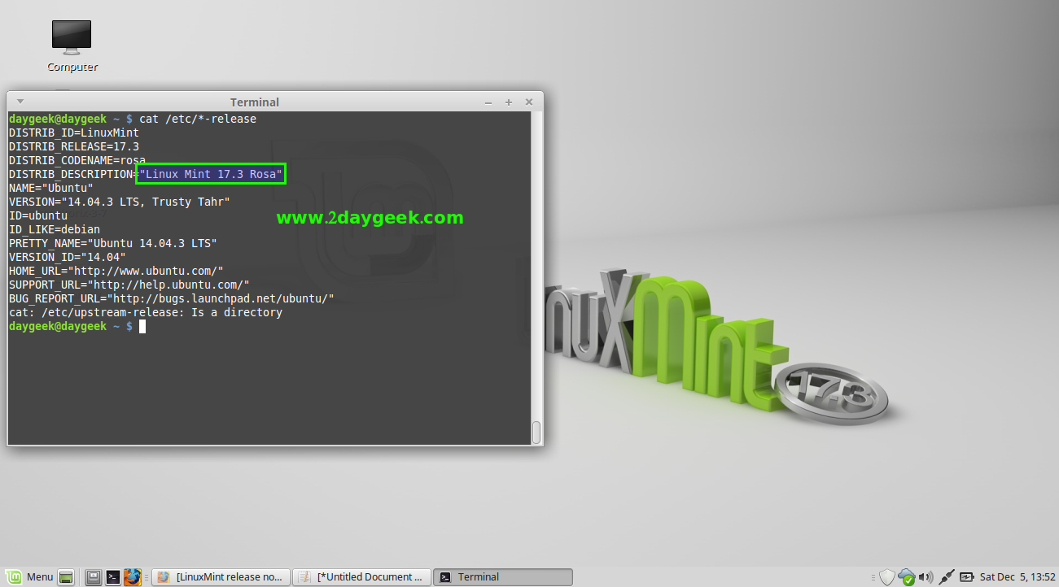The width and height of the screenshot is (1059, 587).
Task: Click the file manager panel launcher
Action: coord(94,577)
